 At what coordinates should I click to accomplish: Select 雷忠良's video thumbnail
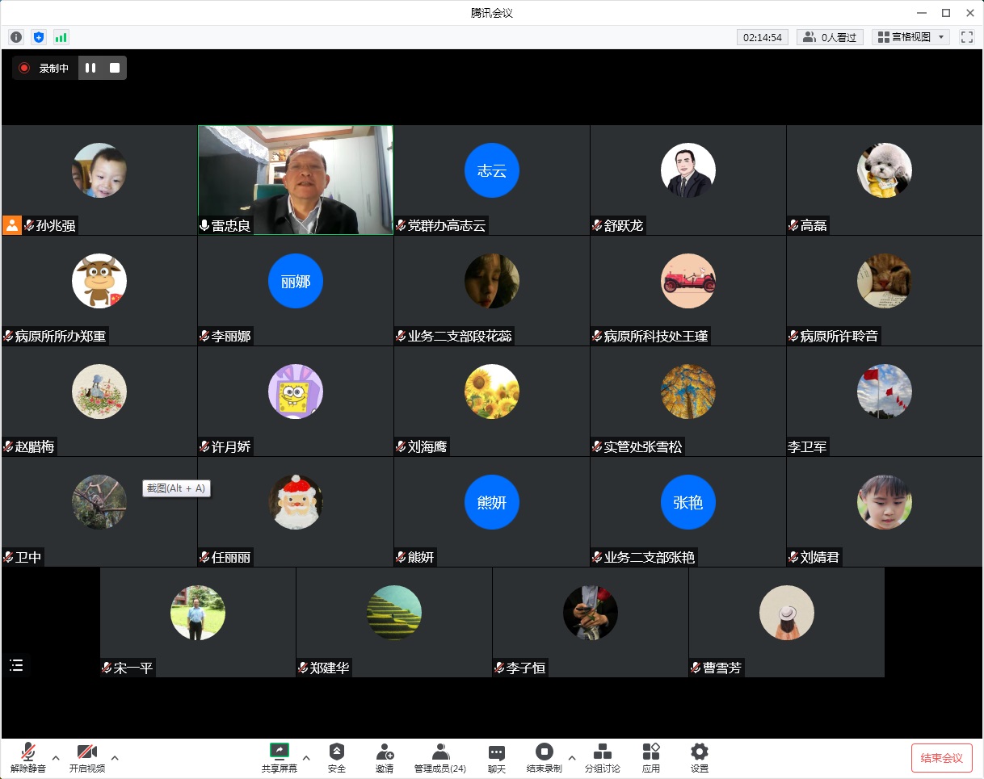pos(296,180)
